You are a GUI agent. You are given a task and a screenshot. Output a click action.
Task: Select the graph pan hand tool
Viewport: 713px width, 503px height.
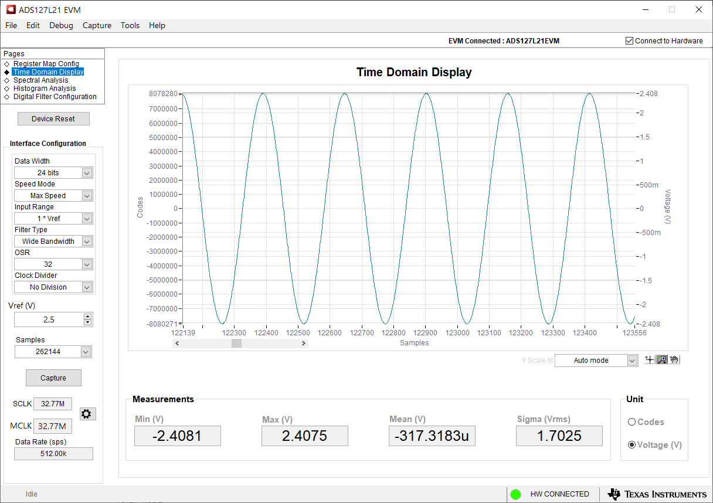pos(674,360)
